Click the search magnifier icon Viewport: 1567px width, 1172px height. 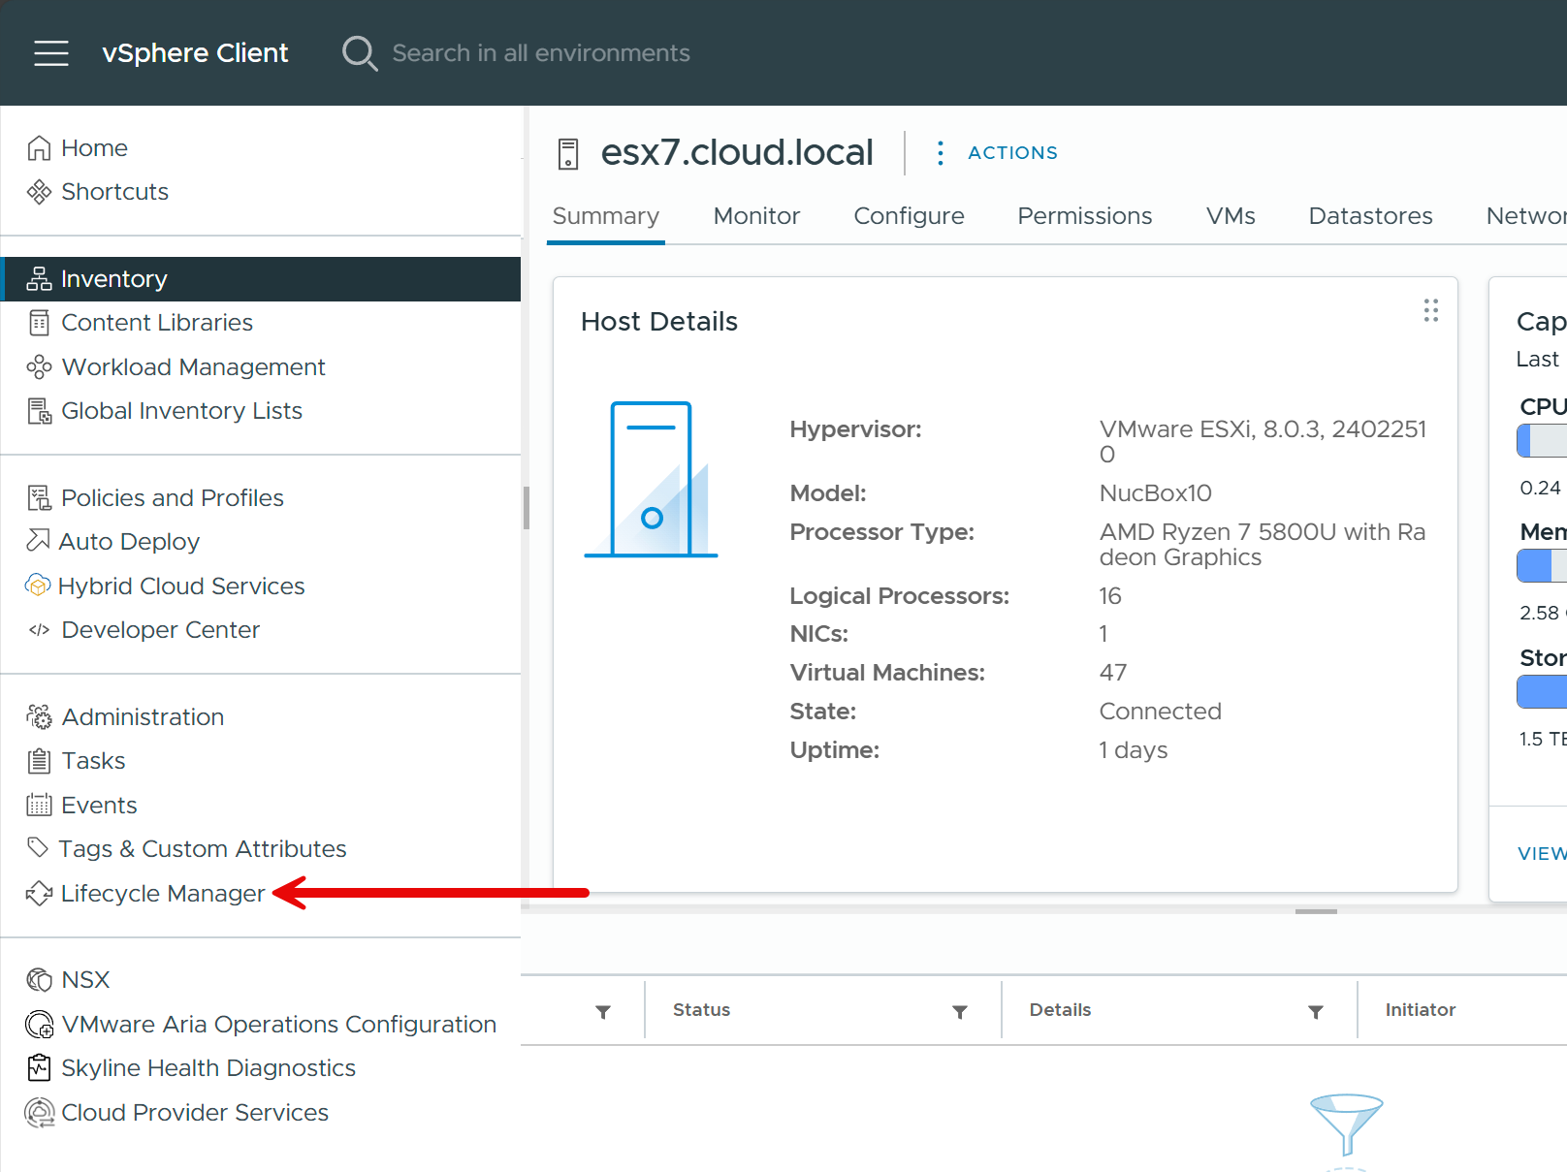click(359, 53)
